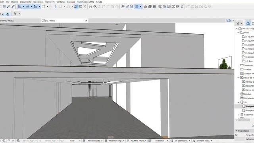This screenshot has width=254, height=143.
Task: Open the Ventanas menu
Action: click(61, 2)
